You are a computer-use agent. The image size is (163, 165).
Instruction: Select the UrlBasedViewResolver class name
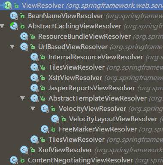coord(73,47)
